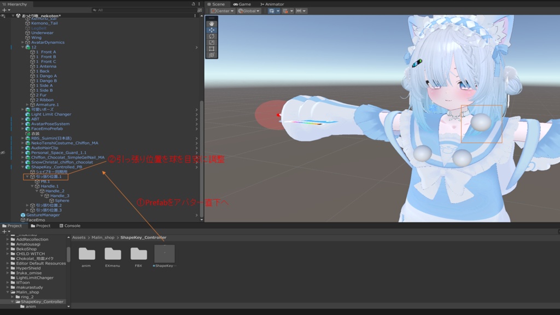Open prefab arrow for Light Limit Changer row

(x=196, y=114)
